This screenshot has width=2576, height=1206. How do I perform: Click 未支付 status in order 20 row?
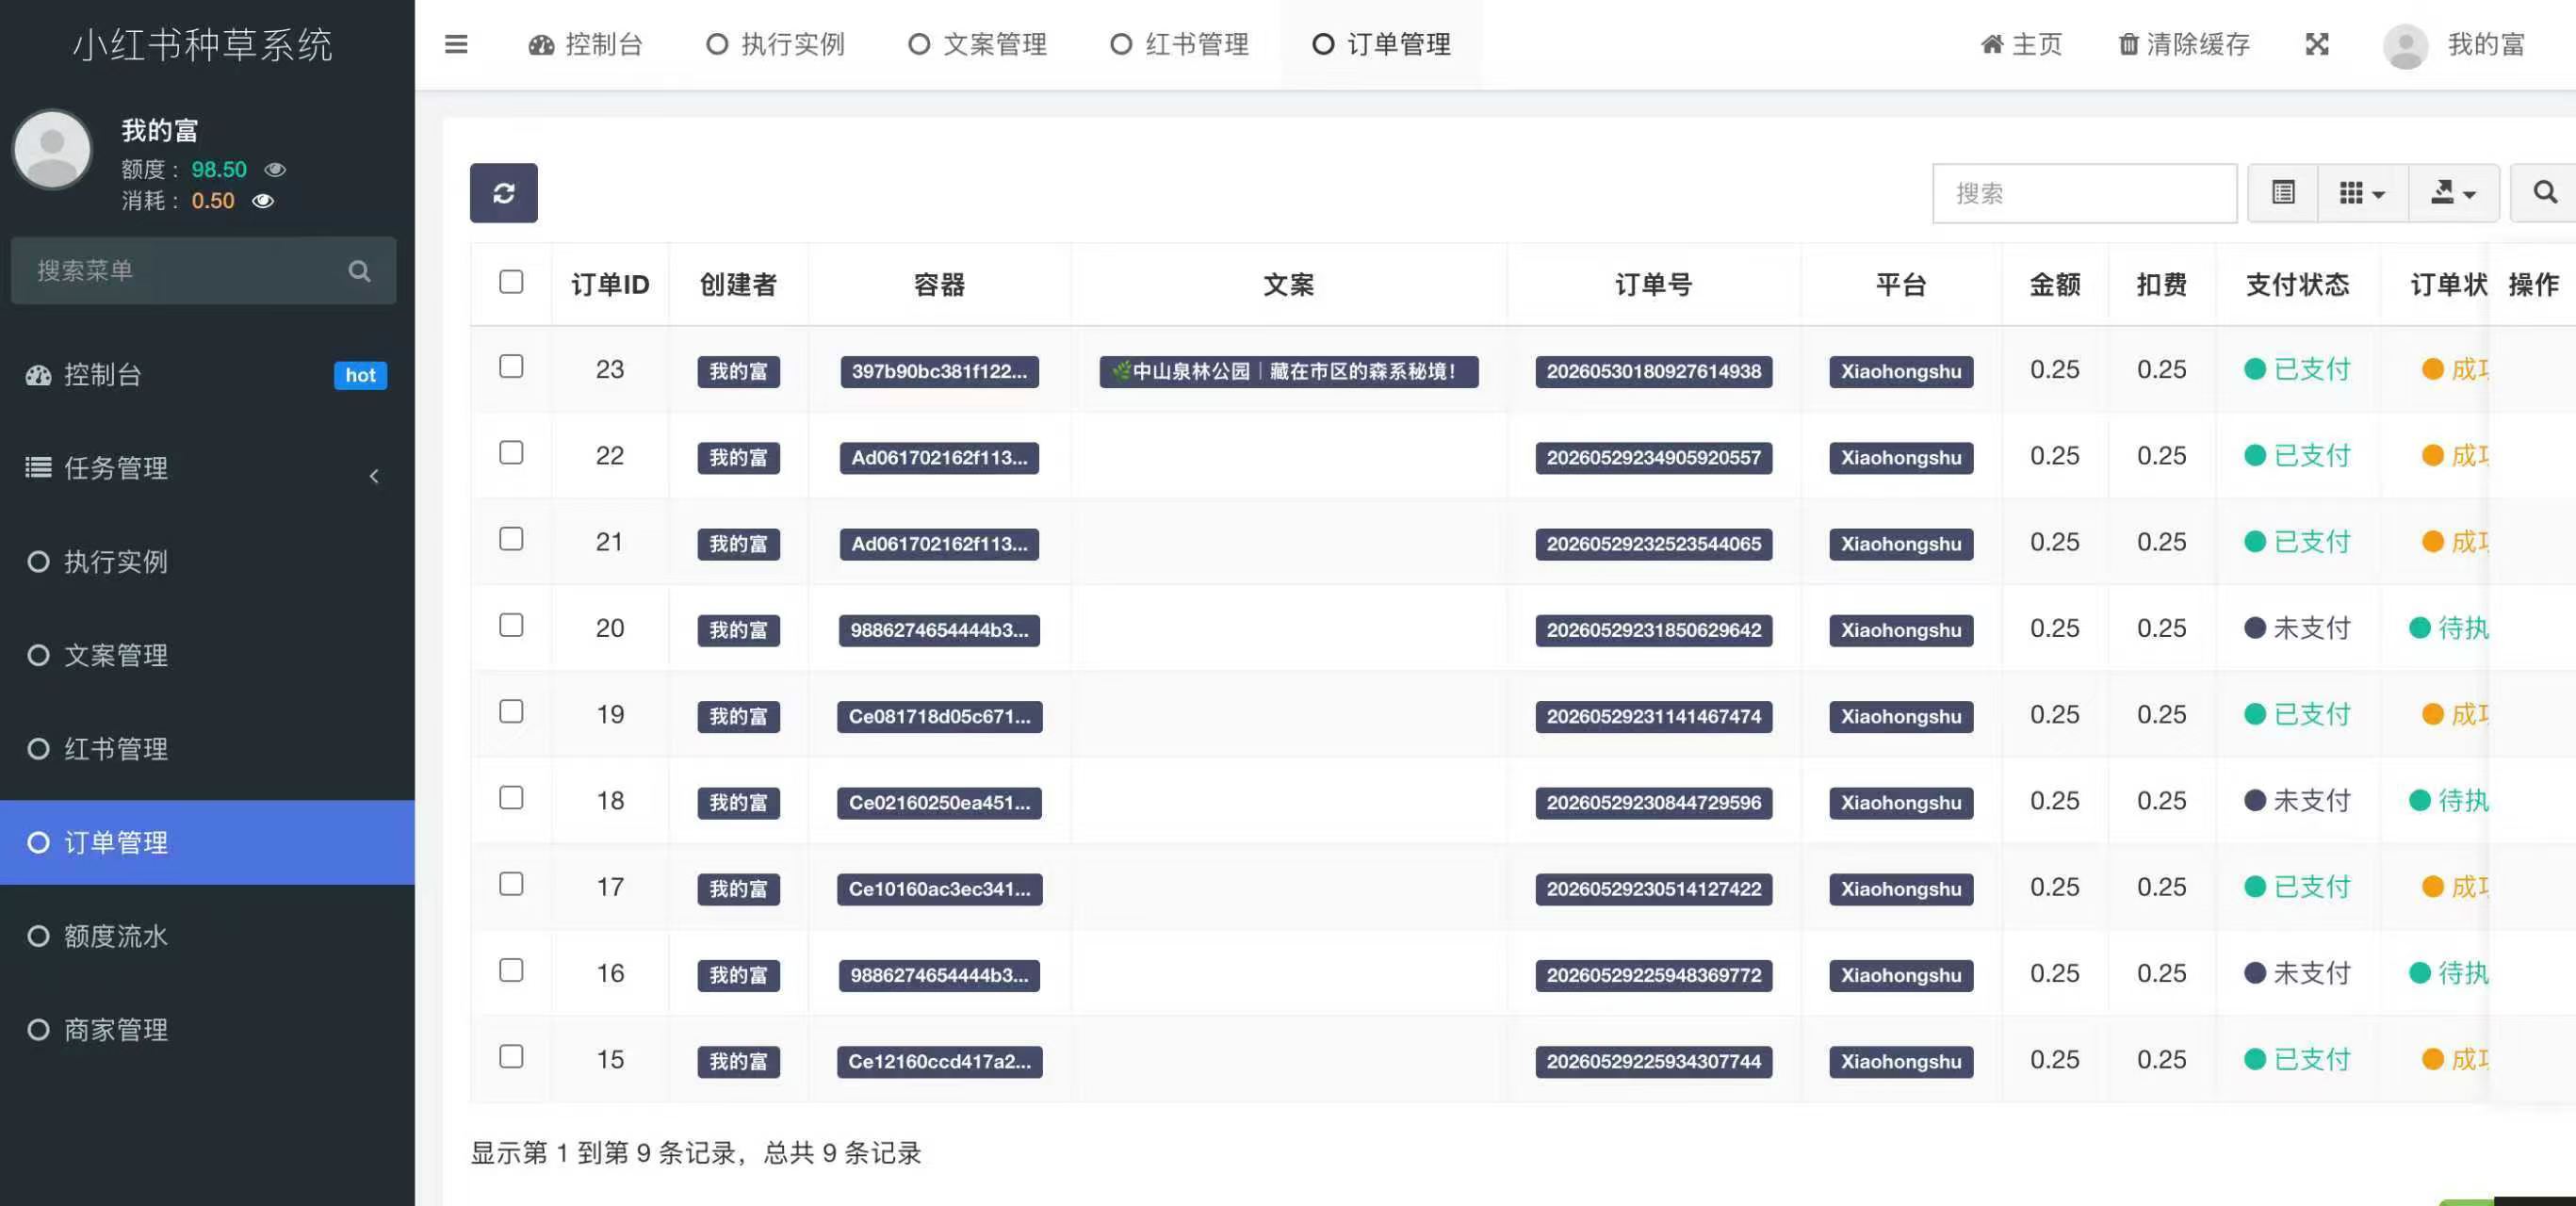[2297, 628]
